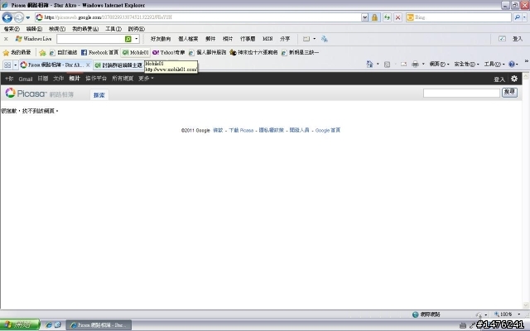Click the Windows Live mail envelope icon

coord(306,39)
